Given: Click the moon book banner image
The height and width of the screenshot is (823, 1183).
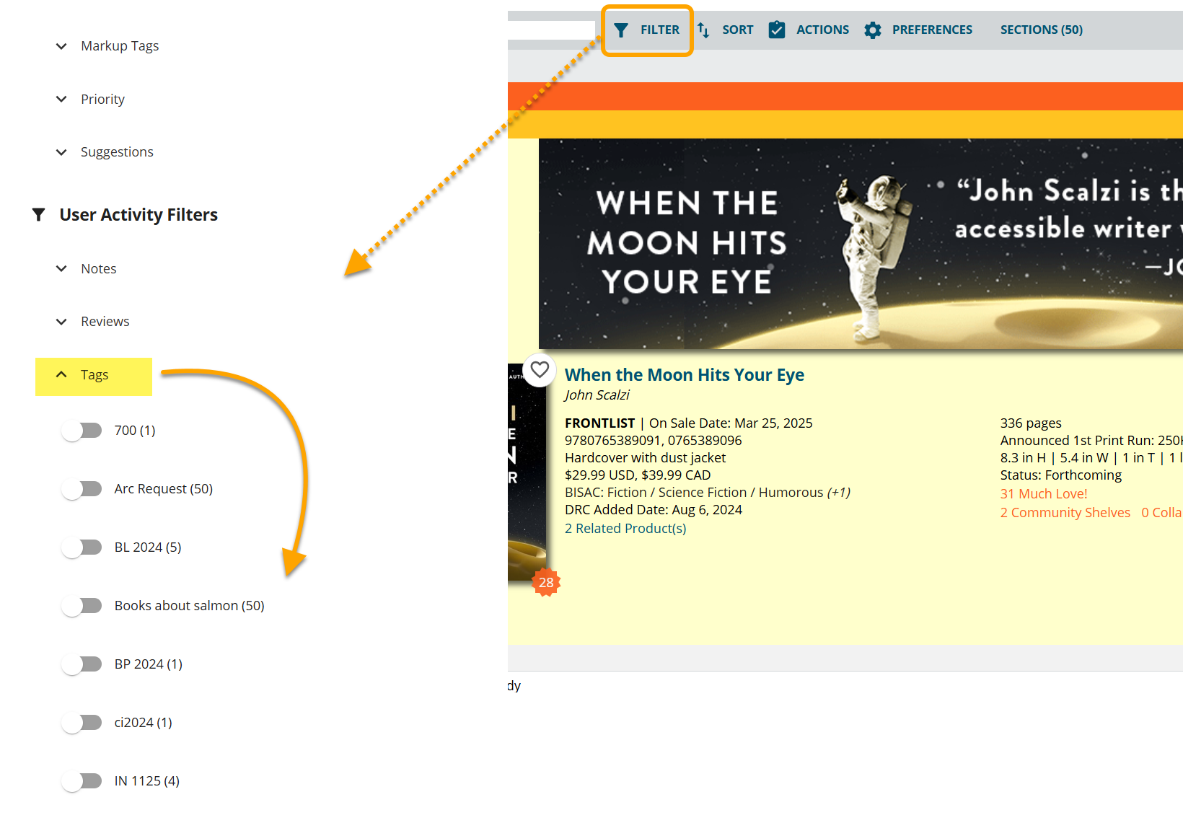Looking at the screenshot, I should pyautogui.click(x=861, y=244).
